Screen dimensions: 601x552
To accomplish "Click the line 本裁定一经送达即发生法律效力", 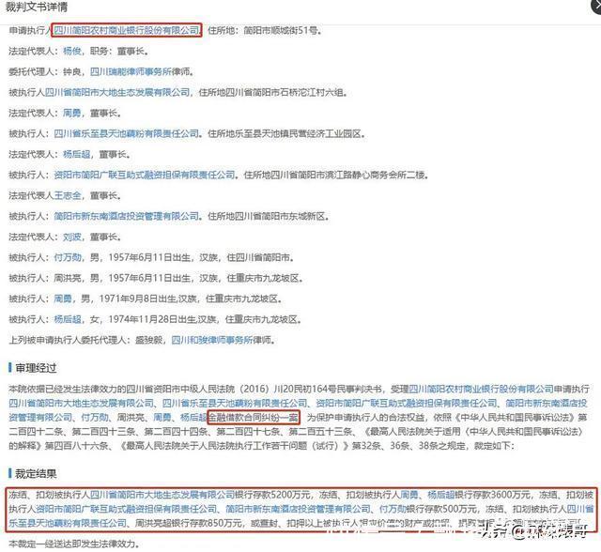I will tap(72, 544).
